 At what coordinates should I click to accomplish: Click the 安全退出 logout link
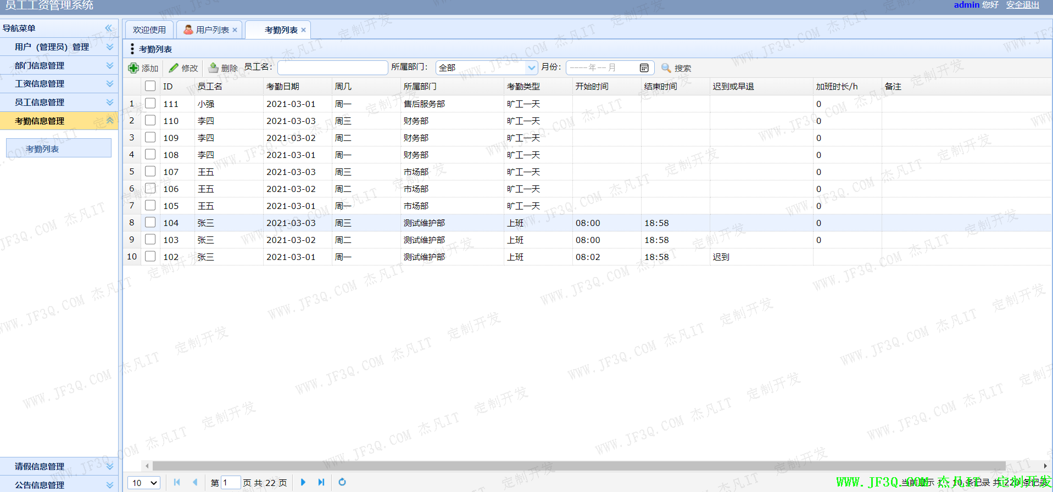click(x=1022, y=5)
